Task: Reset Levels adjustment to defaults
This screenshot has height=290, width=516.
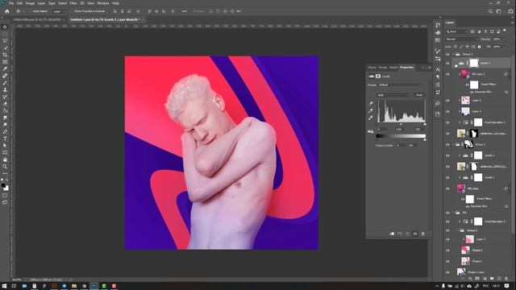Action: pyautogui.click(x=407, y=234)
